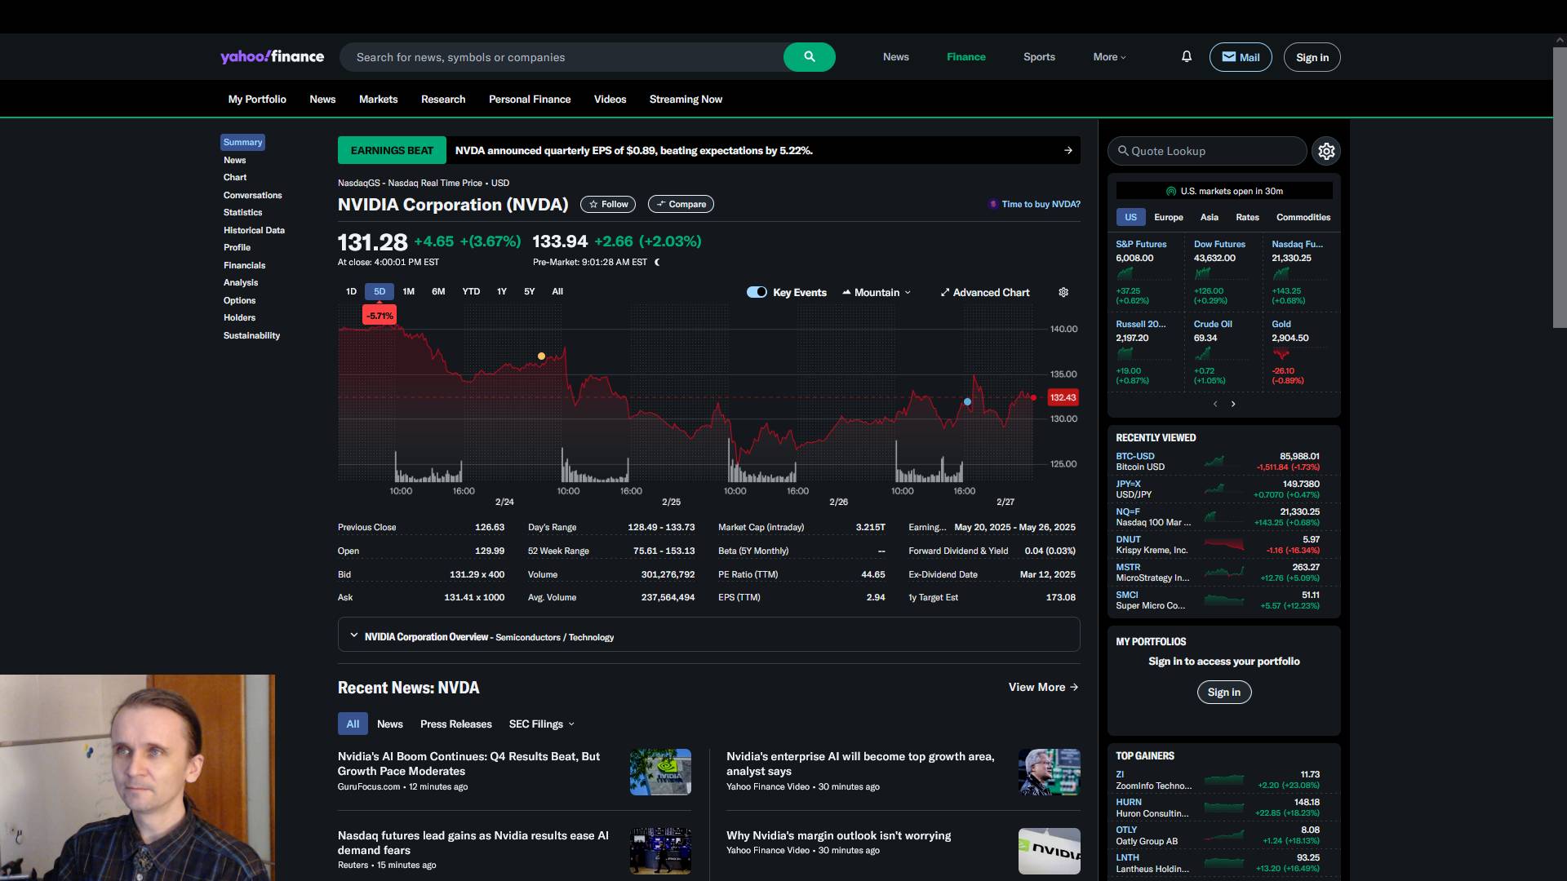Click the earnings banner arrow icon
The width and height of the screenshot is (1567, 881).
[x=1068, y=151]
